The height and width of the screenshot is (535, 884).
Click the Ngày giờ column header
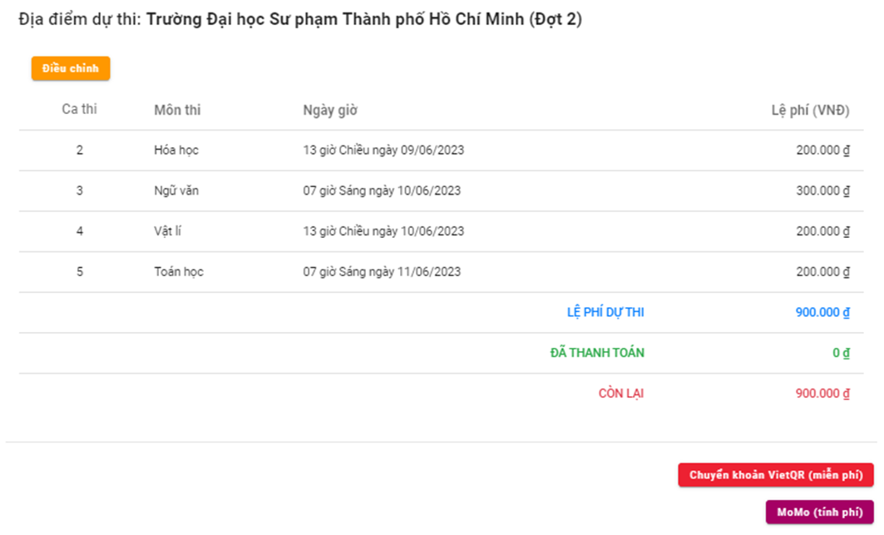click(330, 110)
